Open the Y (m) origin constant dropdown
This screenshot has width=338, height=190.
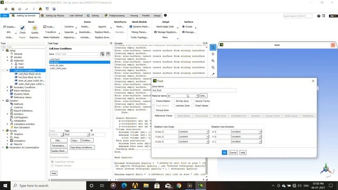(x=194, y=137)
